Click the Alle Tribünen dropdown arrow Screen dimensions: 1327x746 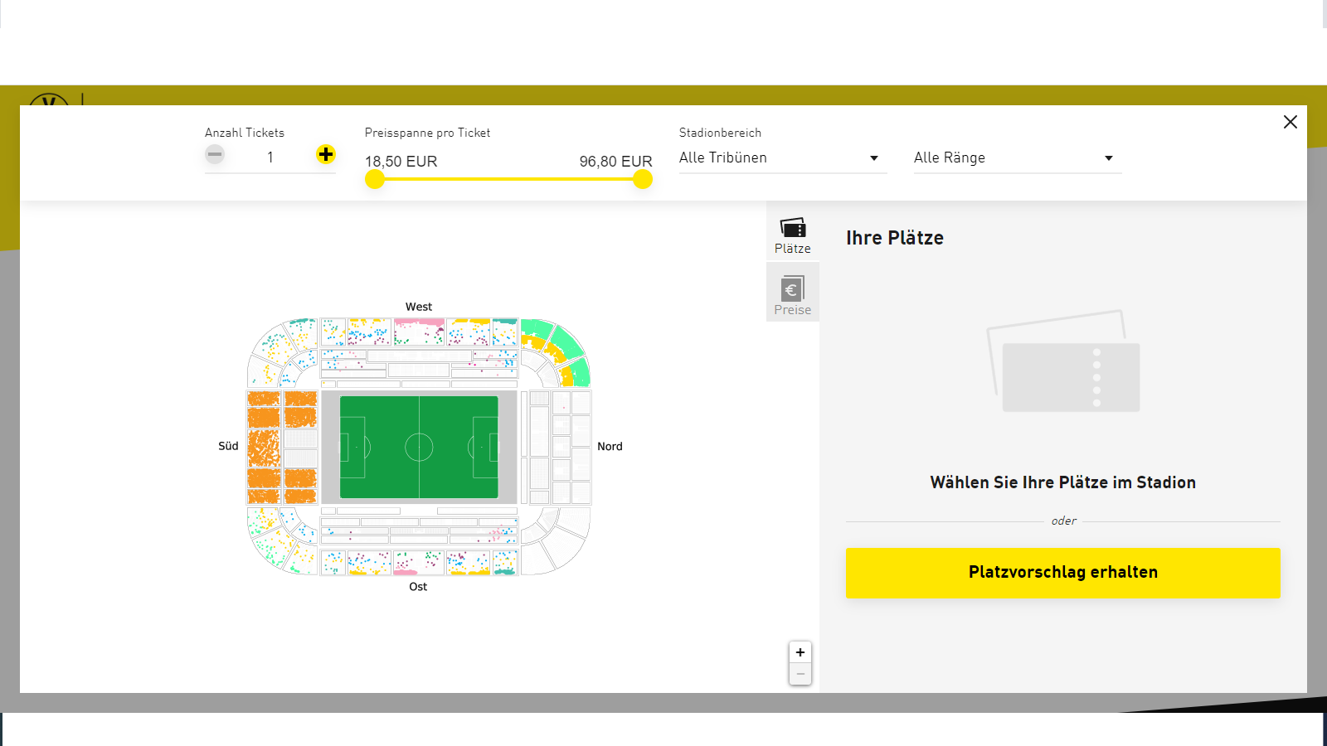(873, 157)
